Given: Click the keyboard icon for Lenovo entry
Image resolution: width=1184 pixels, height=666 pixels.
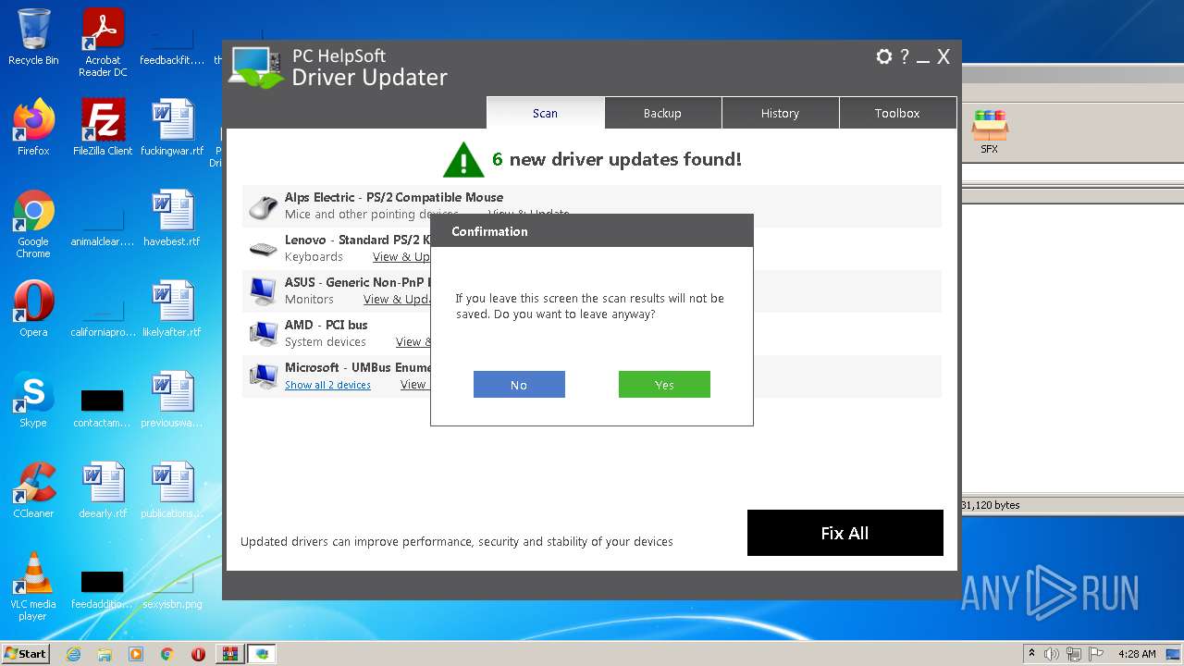Looking at the screenshot, I should tap(264, 249).
